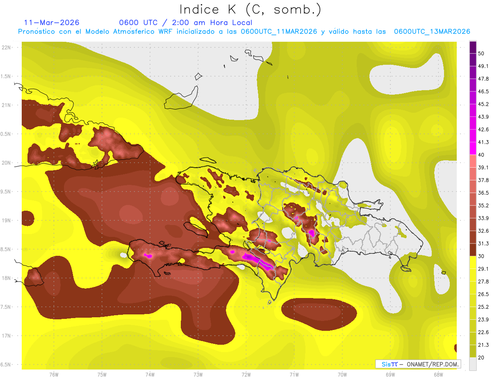
Task: Select the latitude axis label "19N"
Action: point(7,221)
